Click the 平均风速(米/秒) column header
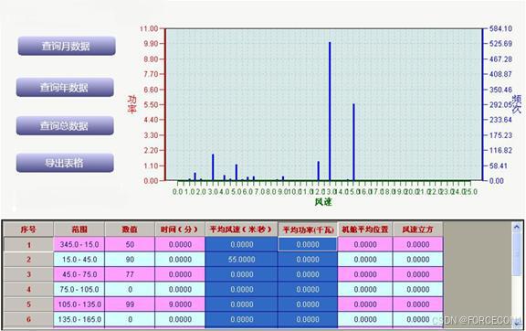 pyautogui.click(x=241, y=230)
